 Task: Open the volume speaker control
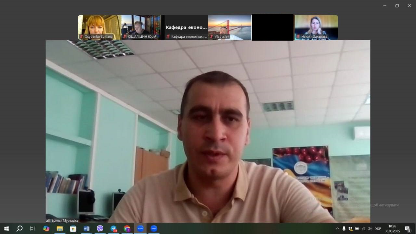(x=370, y=228)
